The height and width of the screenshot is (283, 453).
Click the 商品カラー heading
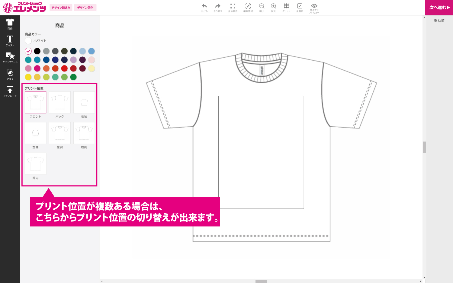click(33, 34)
